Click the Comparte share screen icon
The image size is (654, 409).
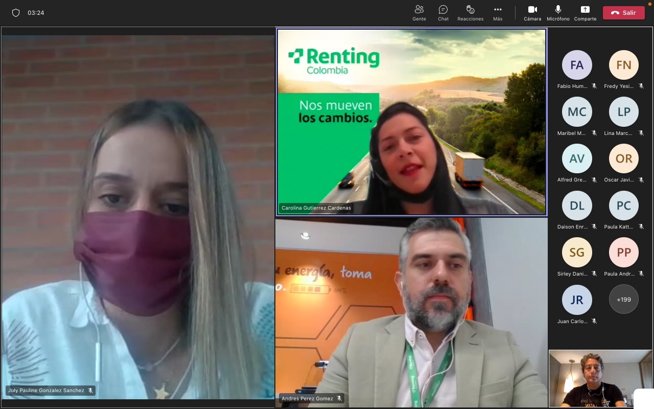pos(585,13)
